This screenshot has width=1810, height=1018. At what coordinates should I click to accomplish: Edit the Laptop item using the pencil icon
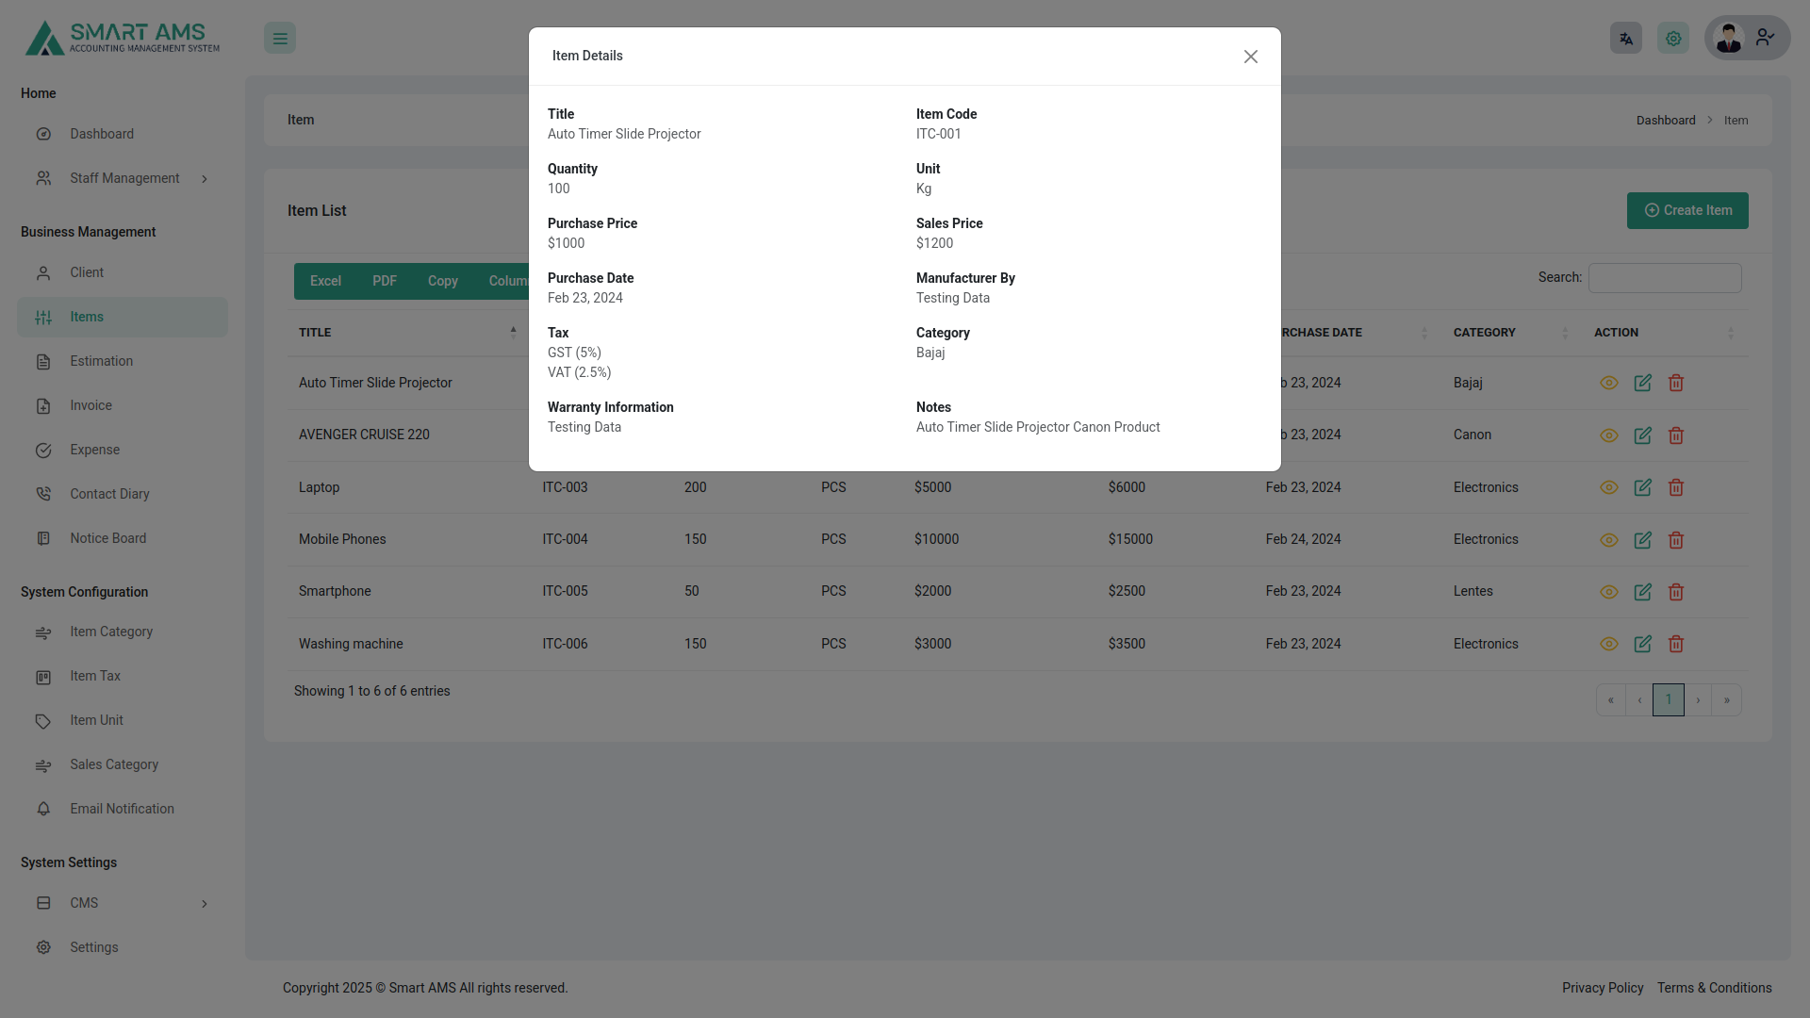(1642, 487)
